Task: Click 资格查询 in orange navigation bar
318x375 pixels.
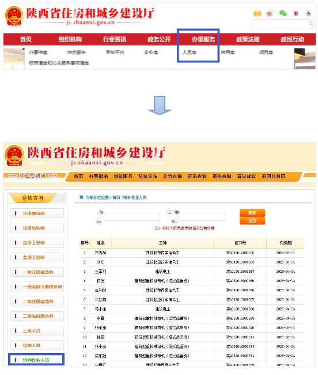Action: (x=222, y=177)
